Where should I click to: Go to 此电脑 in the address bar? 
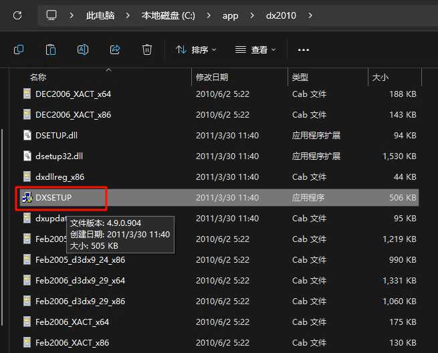(100, 15)
